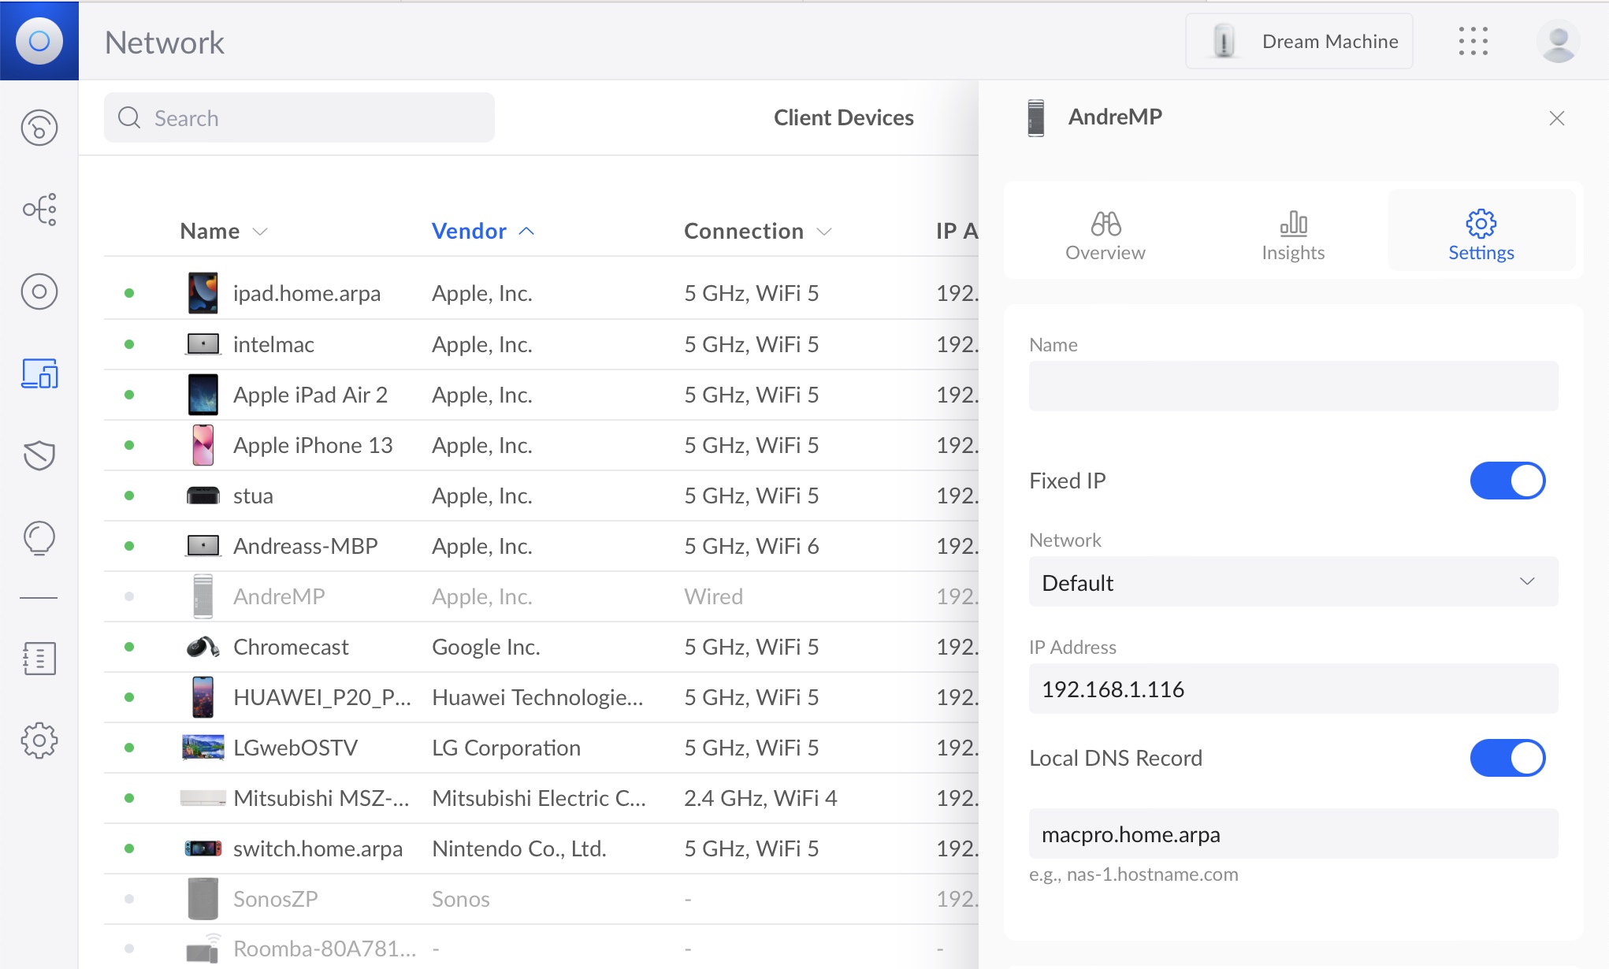Click the device Name input field
Image resolution: width=1609 pixels, height=969 pixels.
[x=1293, y=386]
